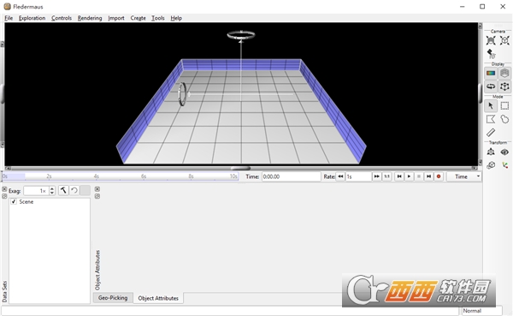513x316 pixels.
Task: Click the 8s mark on the timeline
Action: (x=191, y=176)
